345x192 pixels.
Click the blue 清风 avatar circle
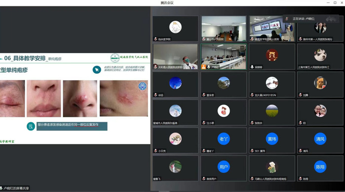[320, 139]
